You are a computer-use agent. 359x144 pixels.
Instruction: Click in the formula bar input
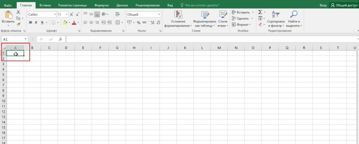point(212,39)
